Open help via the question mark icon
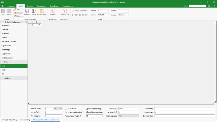The height and width of the screenshot is (122, 217). [x=214, y=6]
